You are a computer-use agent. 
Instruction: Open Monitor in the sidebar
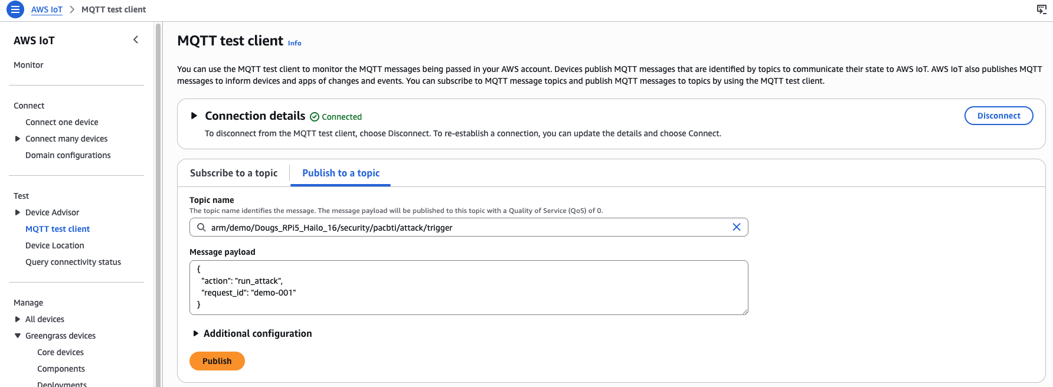tap(28, 65)
